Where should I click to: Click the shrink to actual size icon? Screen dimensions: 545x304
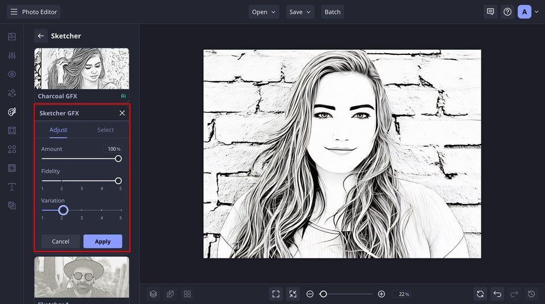coord(293,294)
